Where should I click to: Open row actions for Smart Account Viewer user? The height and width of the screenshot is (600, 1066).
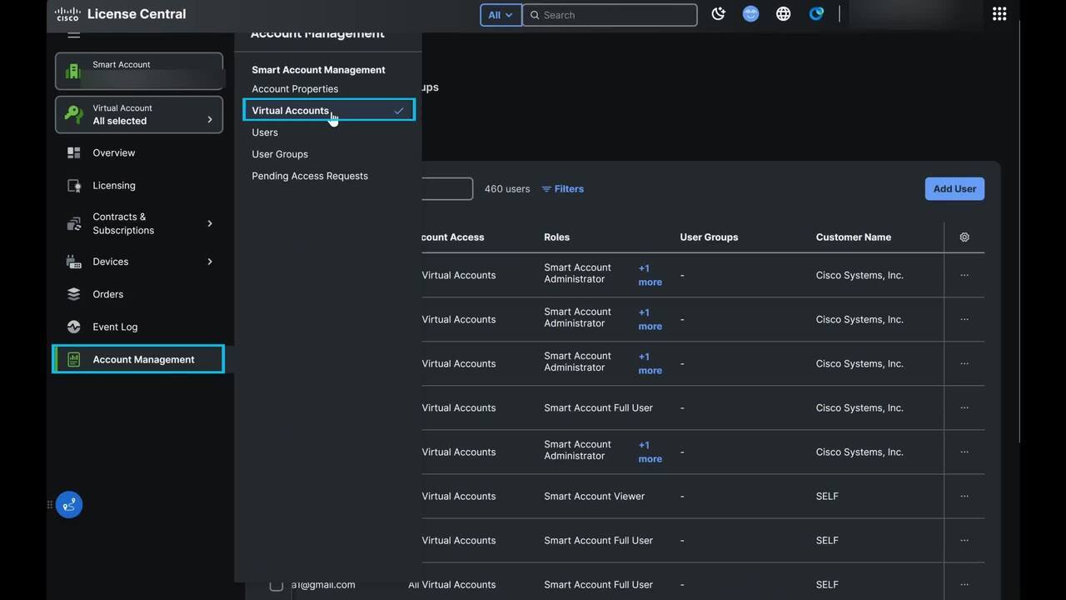tap(964, 496)
